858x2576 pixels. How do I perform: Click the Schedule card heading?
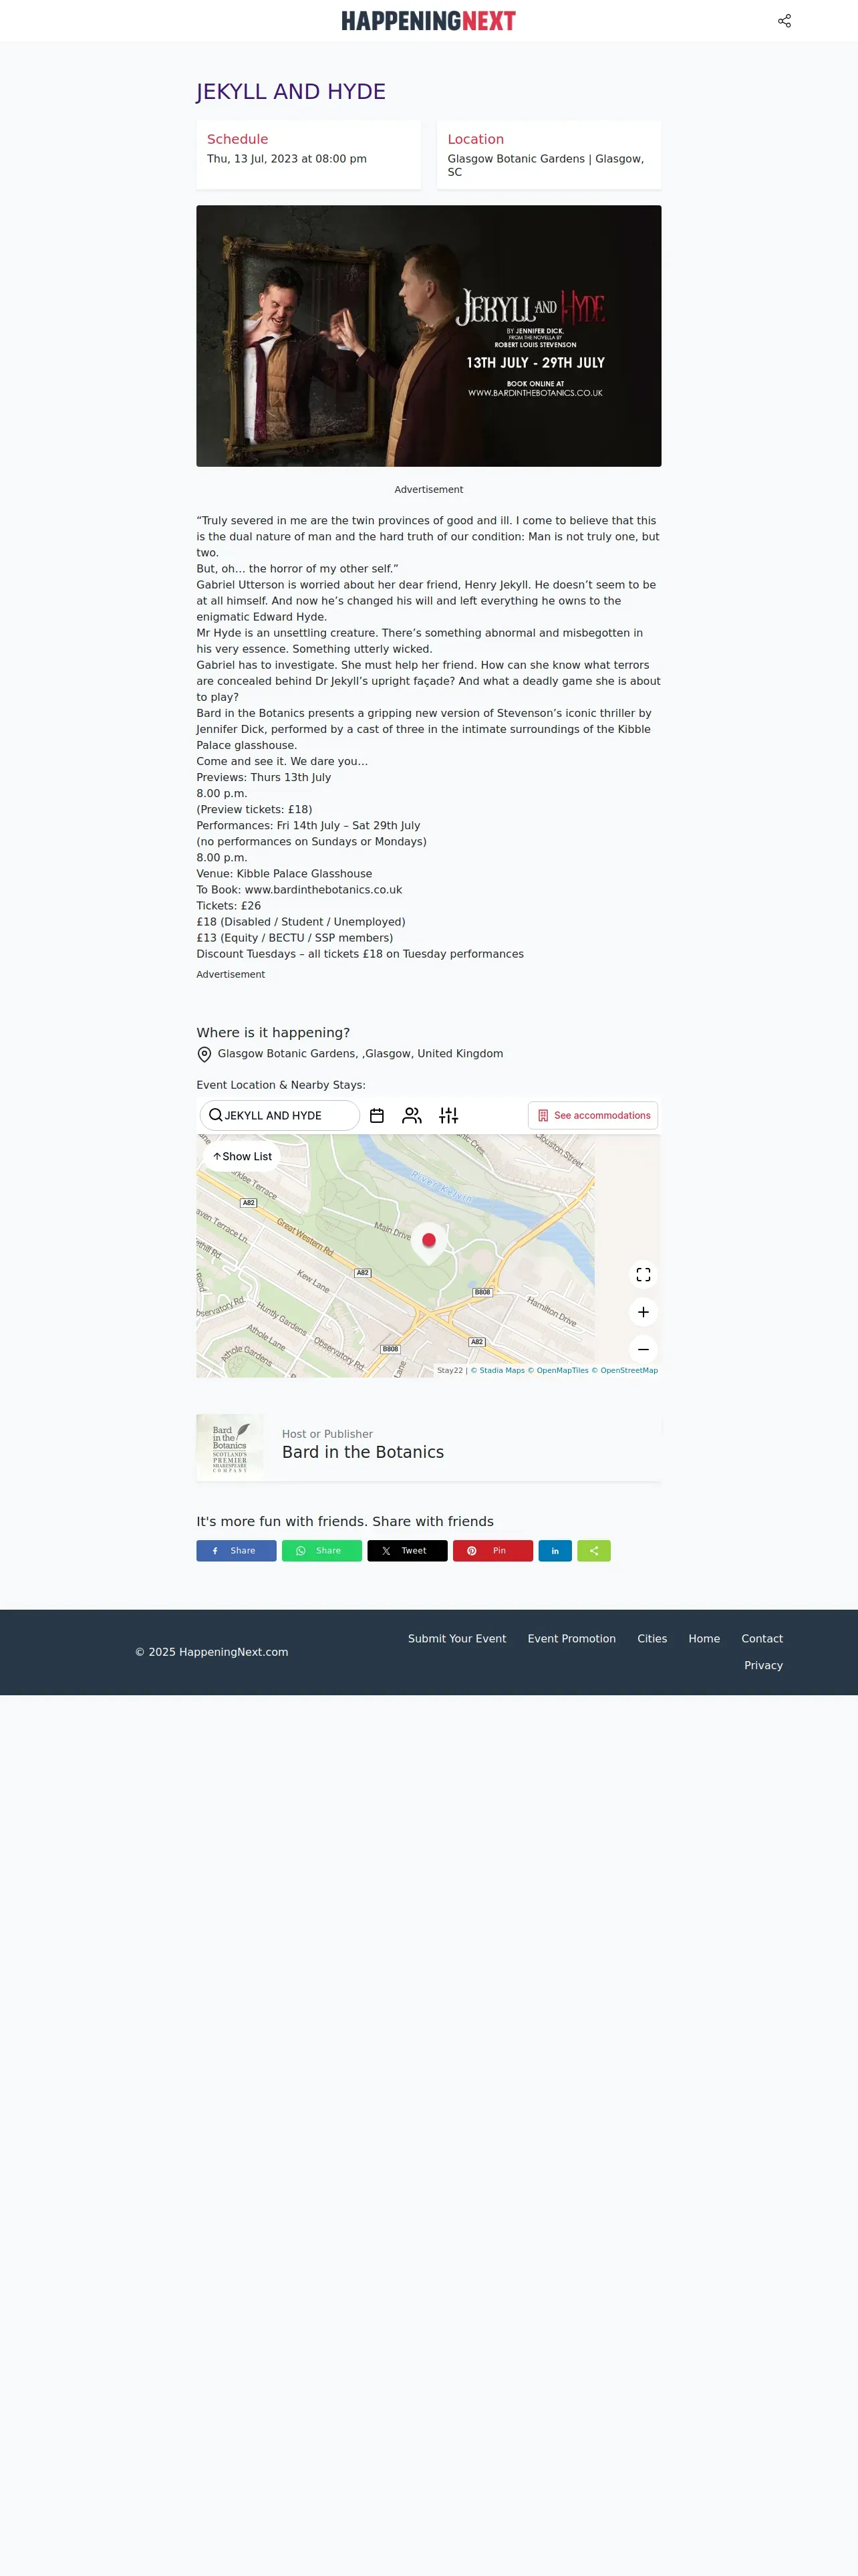(238, 139)
